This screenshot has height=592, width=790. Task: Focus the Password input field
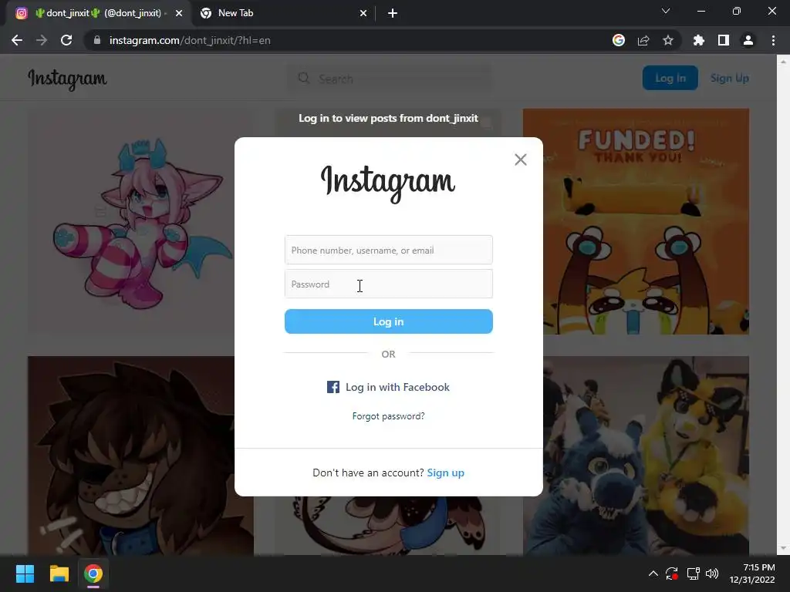pyautogui.click(x=389, y=284)
